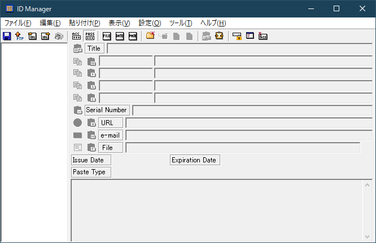The image size is (376, 243).
Task: Click the Title label button
Action: [x=94, y=48]
